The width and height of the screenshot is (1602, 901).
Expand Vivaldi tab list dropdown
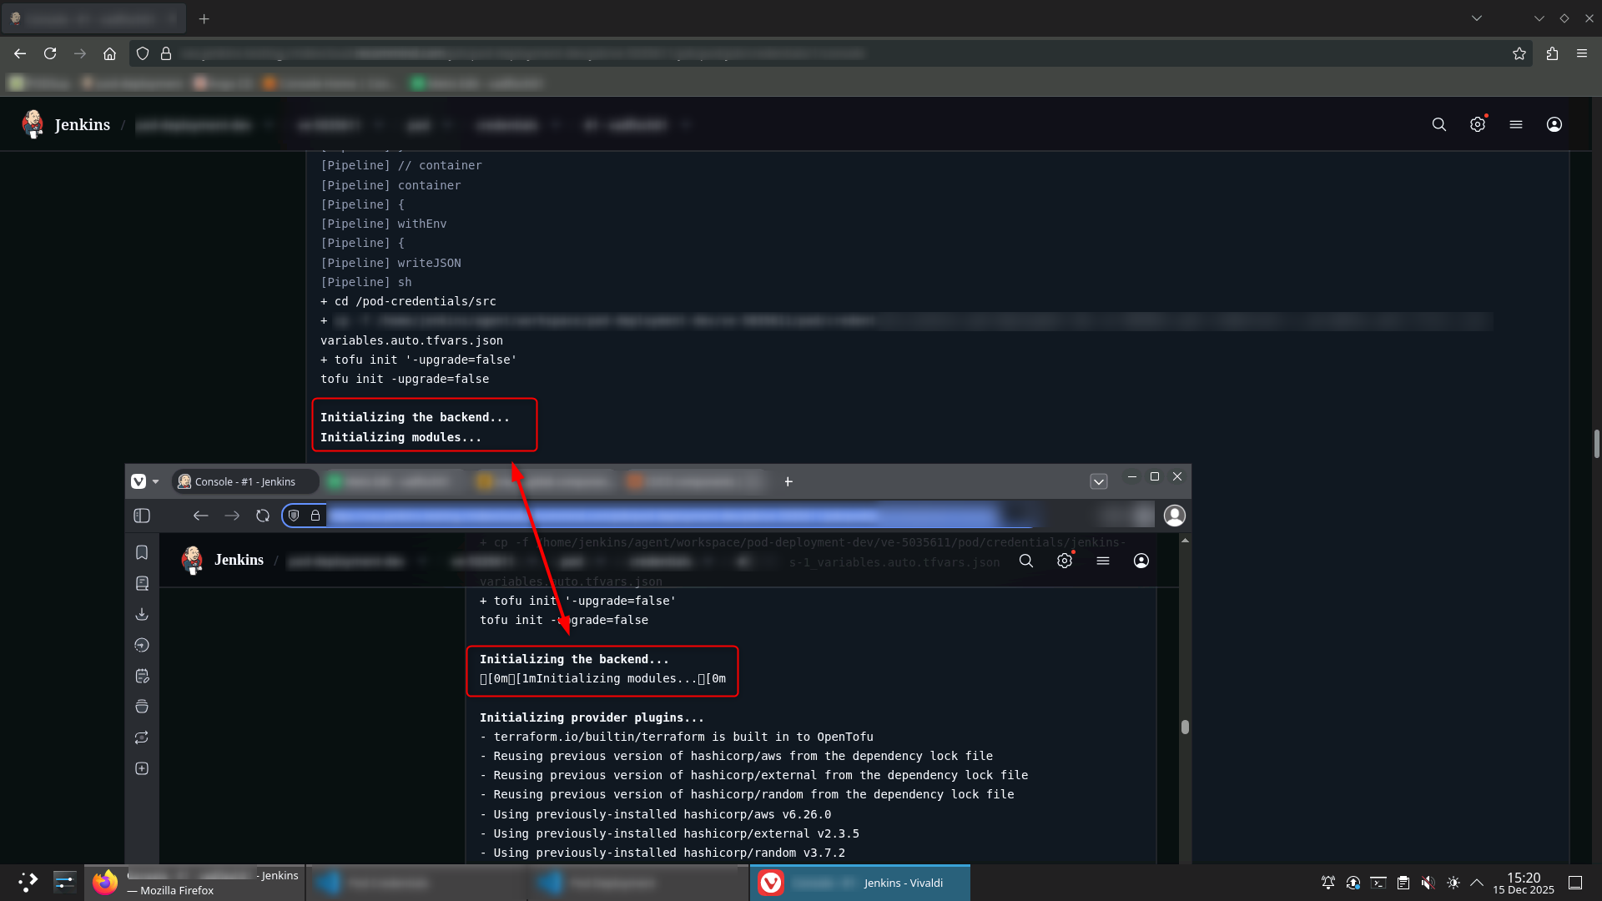click(1098, 481)
